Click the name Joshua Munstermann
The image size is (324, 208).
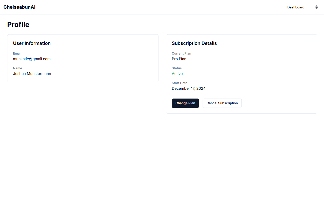click(x=32, y=74)
